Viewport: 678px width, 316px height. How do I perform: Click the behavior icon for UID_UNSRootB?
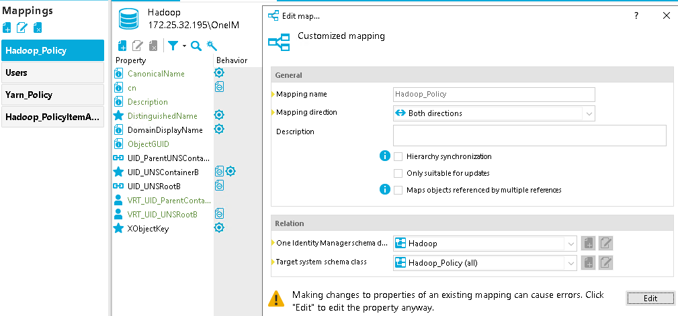[x=219, y=185]
